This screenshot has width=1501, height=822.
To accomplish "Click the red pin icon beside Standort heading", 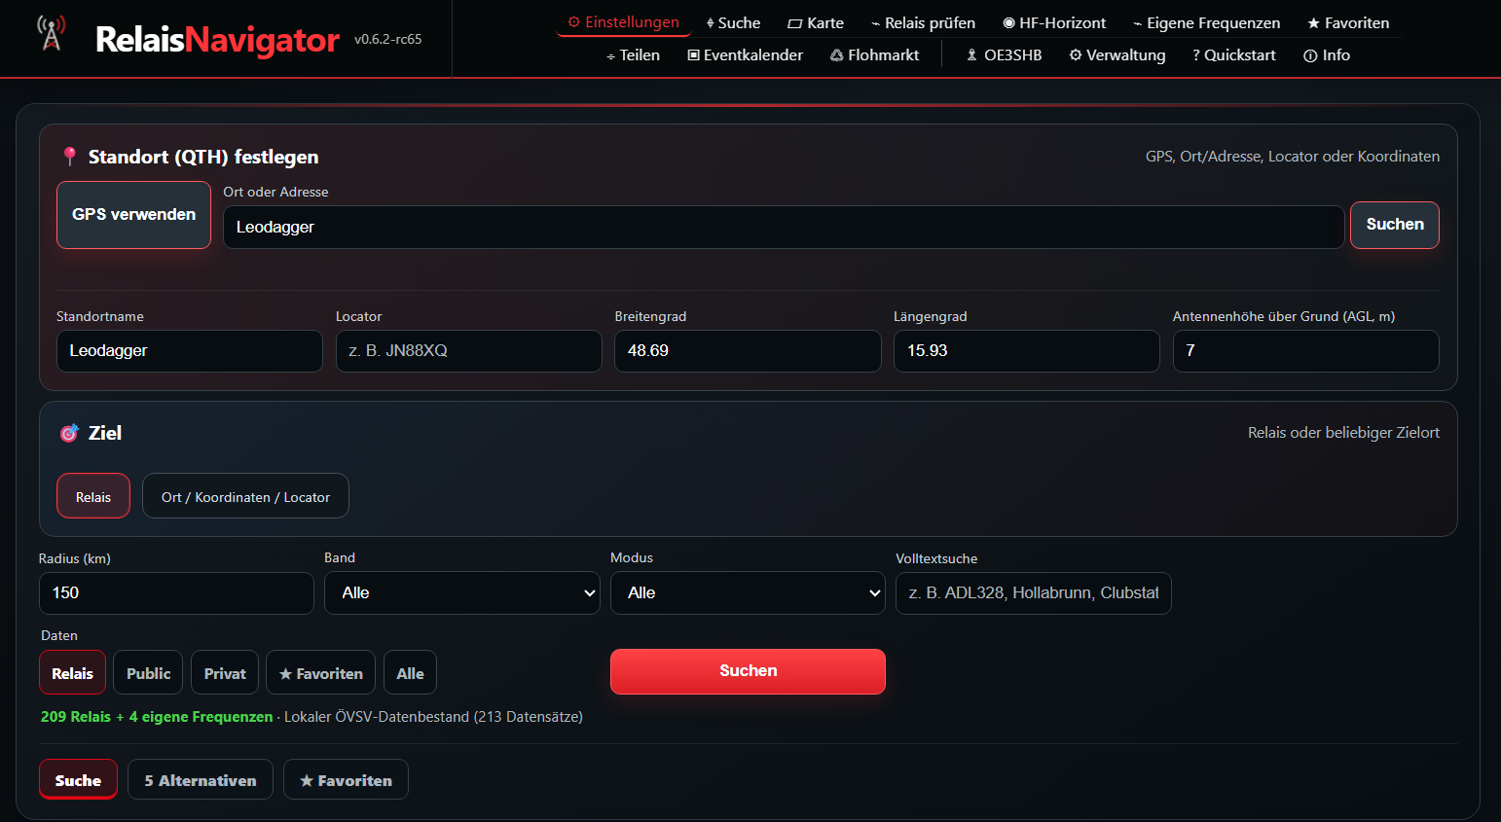I will [69, 156].
